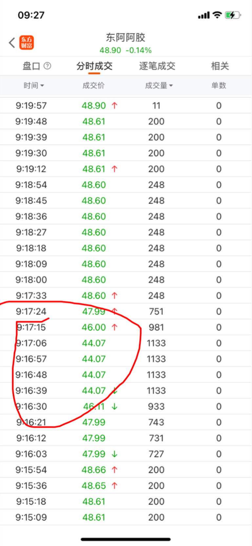Select the 9:18:45 row time
This screenshot has height=546, width=252.
[31, 200]
